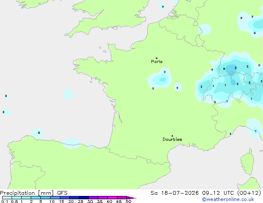The image size is (263, 203).
Task: Click the (00+12) forecast run label
Action: (249, 193)
